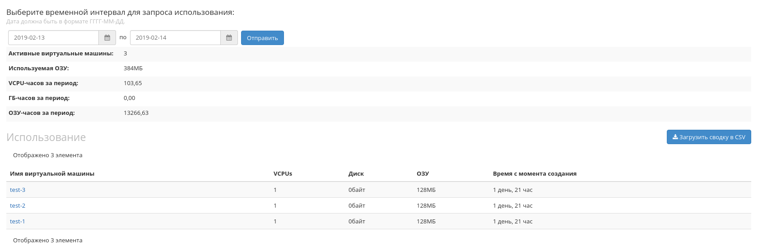Click the ОЗУ-часов value 13266,63
The height and width of the screenshot is (250, 758).
(x=136, y=113)
